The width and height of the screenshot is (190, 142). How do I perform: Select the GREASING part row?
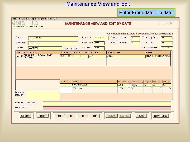116,89
